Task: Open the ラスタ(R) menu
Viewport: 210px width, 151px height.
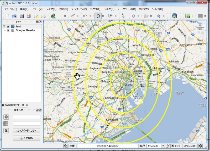Action: tap(109, 9)
